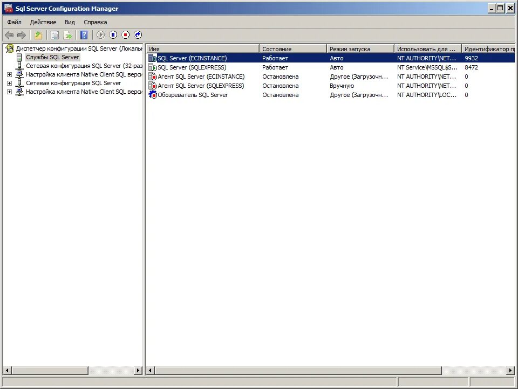Expand first Настройка клиента Native Client node
The height and width of the screenshot is (389, 518).
(10, 74)
